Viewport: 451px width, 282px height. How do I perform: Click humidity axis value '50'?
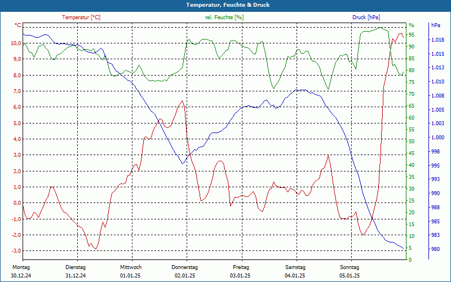412,142
